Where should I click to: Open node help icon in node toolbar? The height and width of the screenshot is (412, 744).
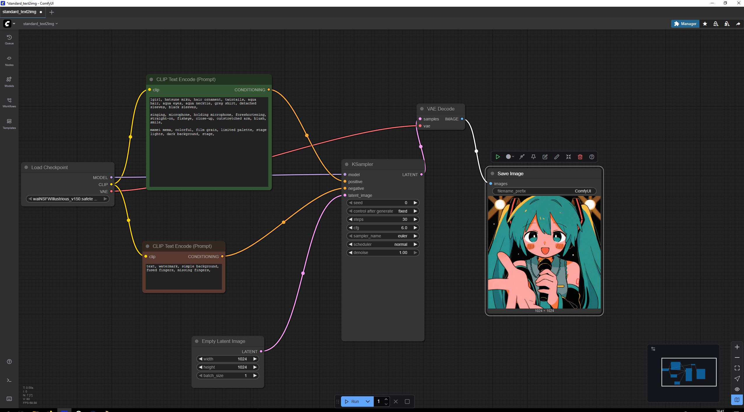click(592, 157)
